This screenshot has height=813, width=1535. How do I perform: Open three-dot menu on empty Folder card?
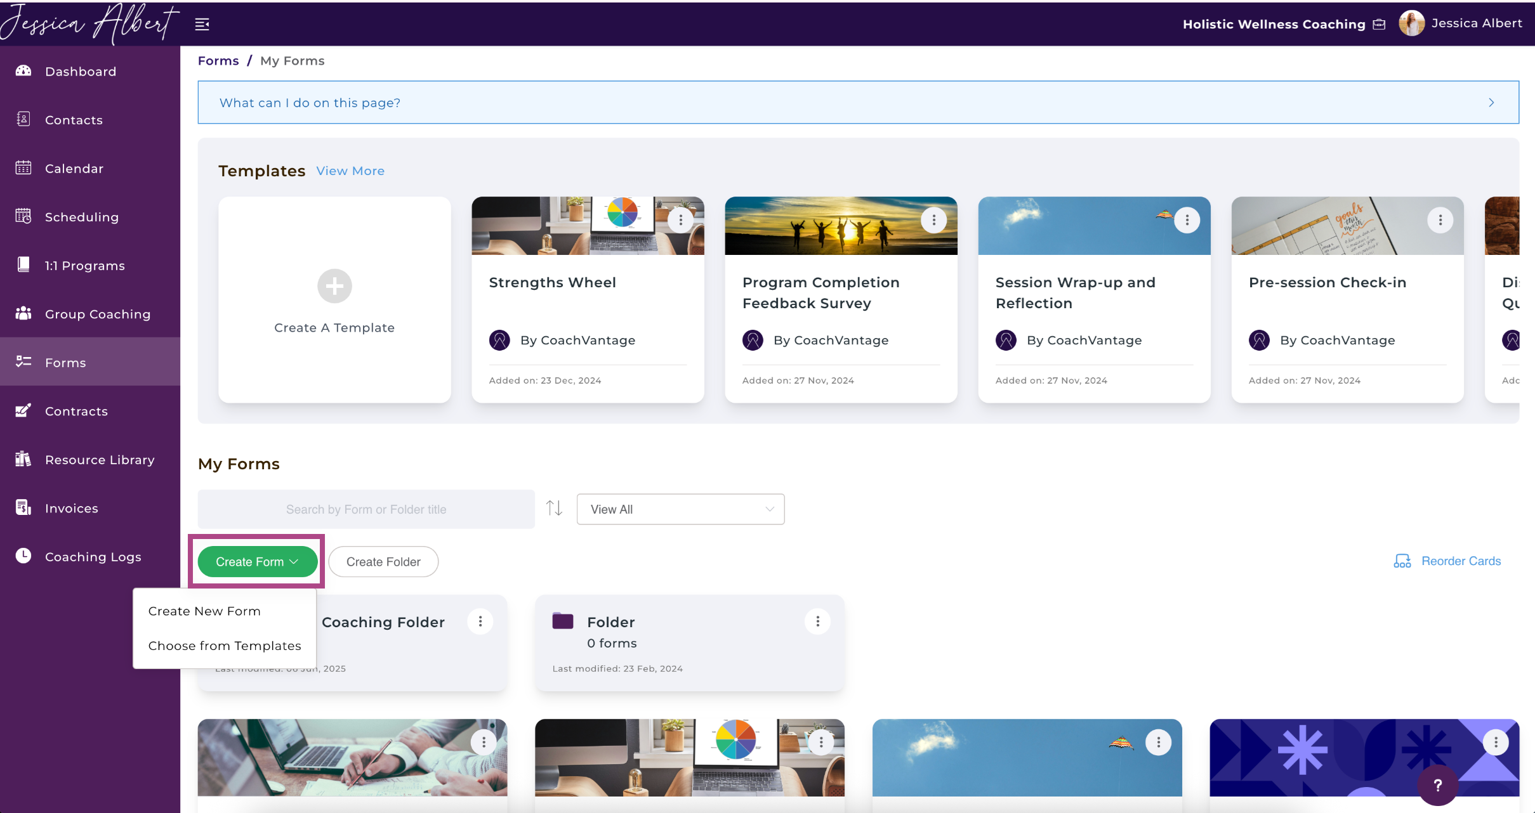817,621
